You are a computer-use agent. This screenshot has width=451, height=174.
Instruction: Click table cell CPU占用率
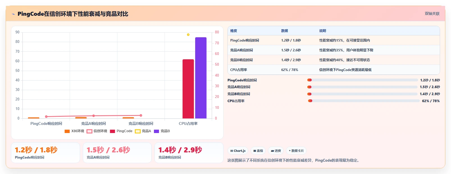tap(239, 70)
